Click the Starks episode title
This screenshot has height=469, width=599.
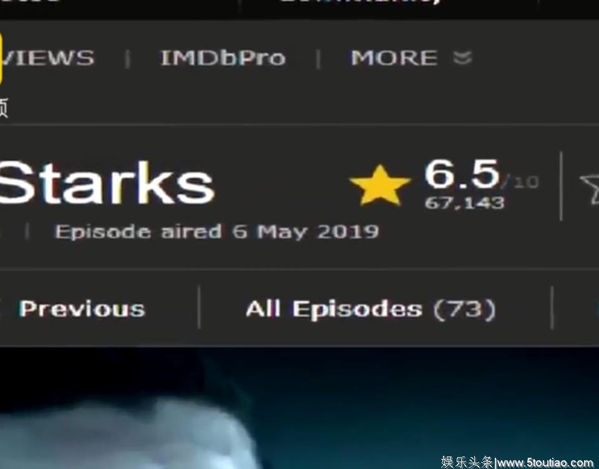pos(106,184)
